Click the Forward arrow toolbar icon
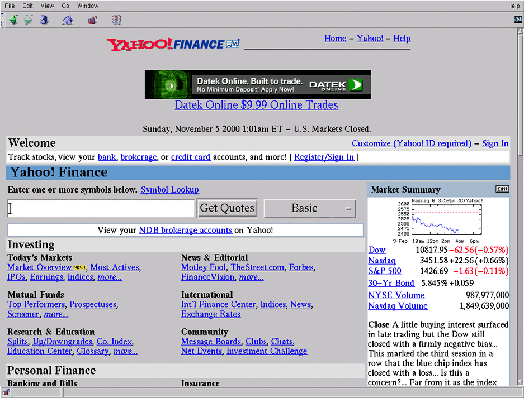Screen dimensions: 524x398 tap(28, 20)
